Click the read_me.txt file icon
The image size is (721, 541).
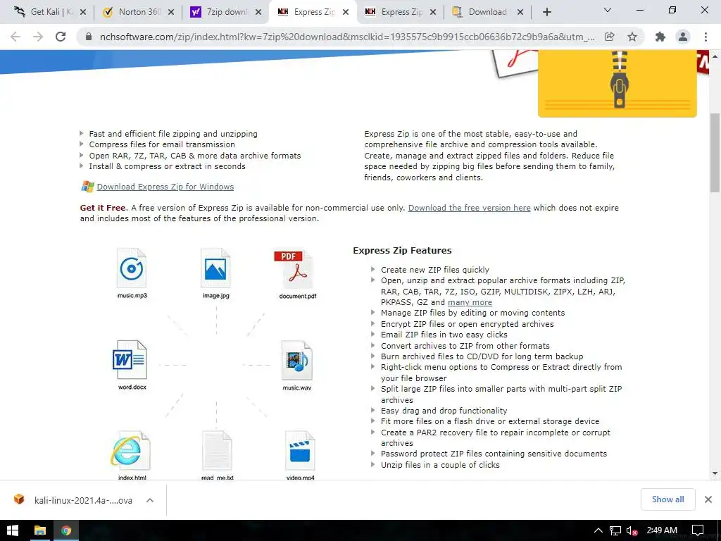217,452
